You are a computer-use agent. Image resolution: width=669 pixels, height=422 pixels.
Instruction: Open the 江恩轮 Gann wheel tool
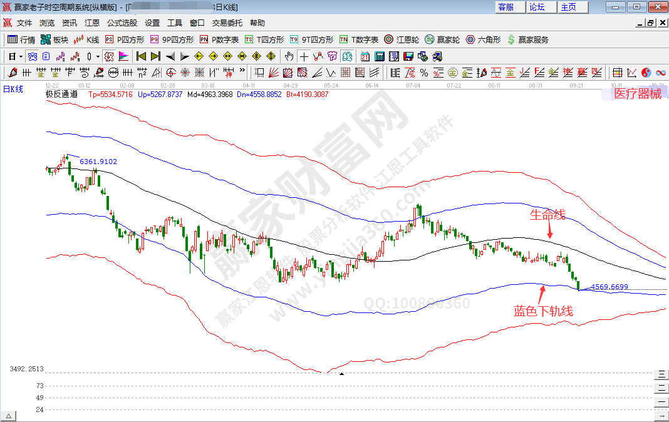pyautogui.click(x=402, y=39)
